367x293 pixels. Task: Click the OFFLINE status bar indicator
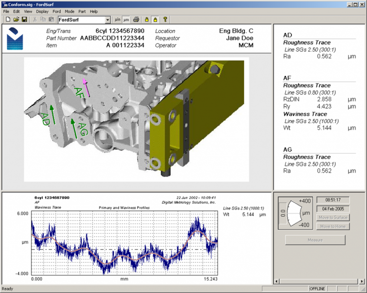(317, 288)
